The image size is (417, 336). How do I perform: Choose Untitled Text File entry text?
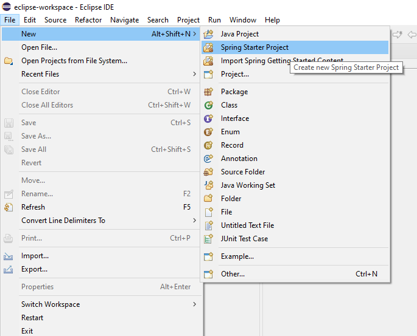247,225
